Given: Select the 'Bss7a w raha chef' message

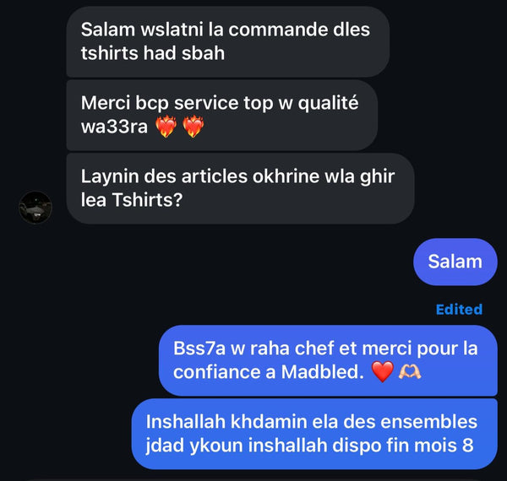Looking at the screenshot, I should click(328, 360).
